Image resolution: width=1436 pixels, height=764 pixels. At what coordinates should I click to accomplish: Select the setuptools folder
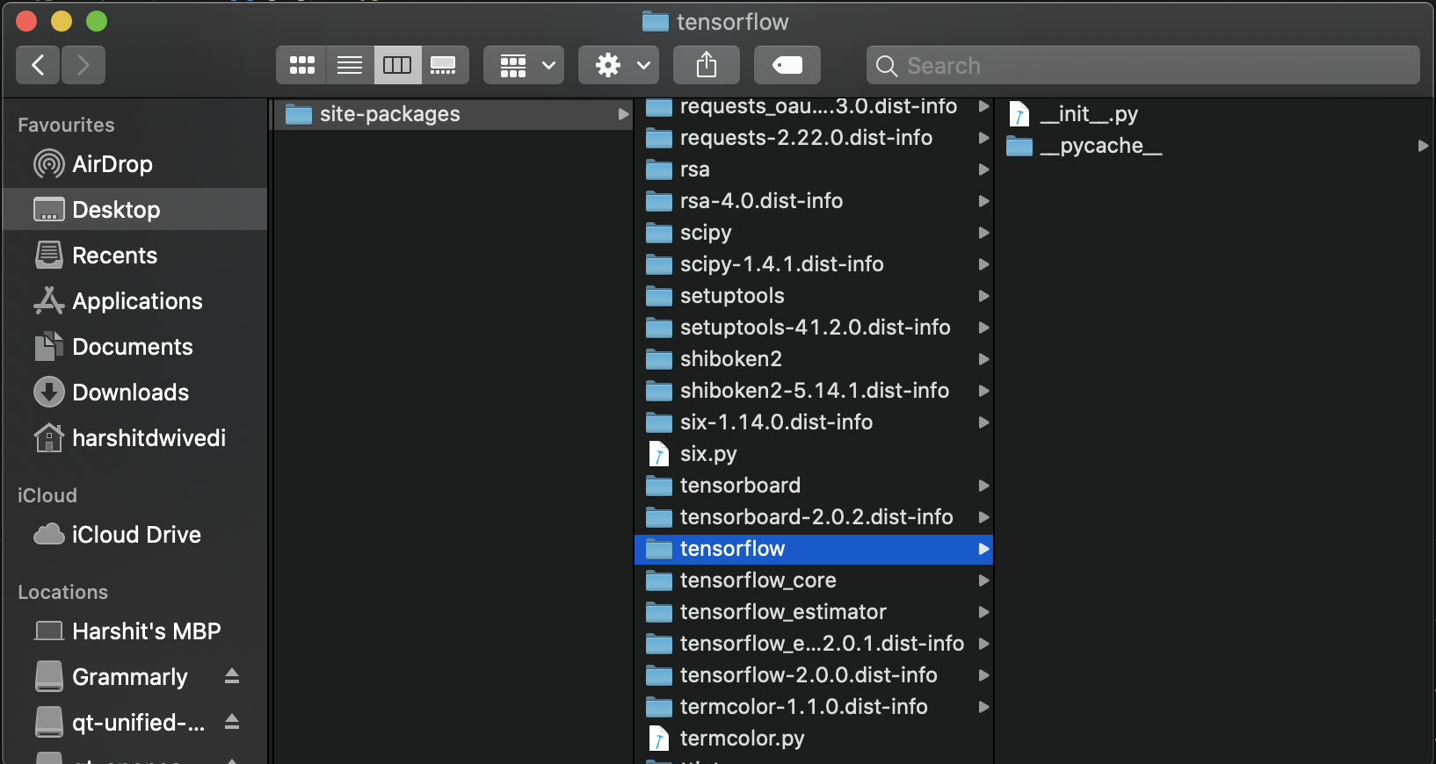tap(814, 296)
